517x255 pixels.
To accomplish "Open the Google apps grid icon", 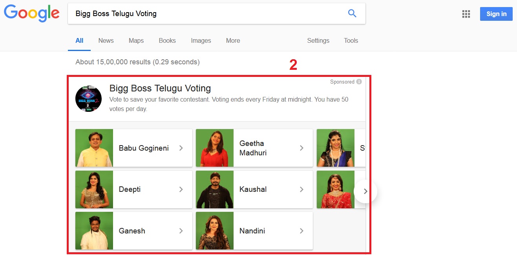I will coord(466,14).
